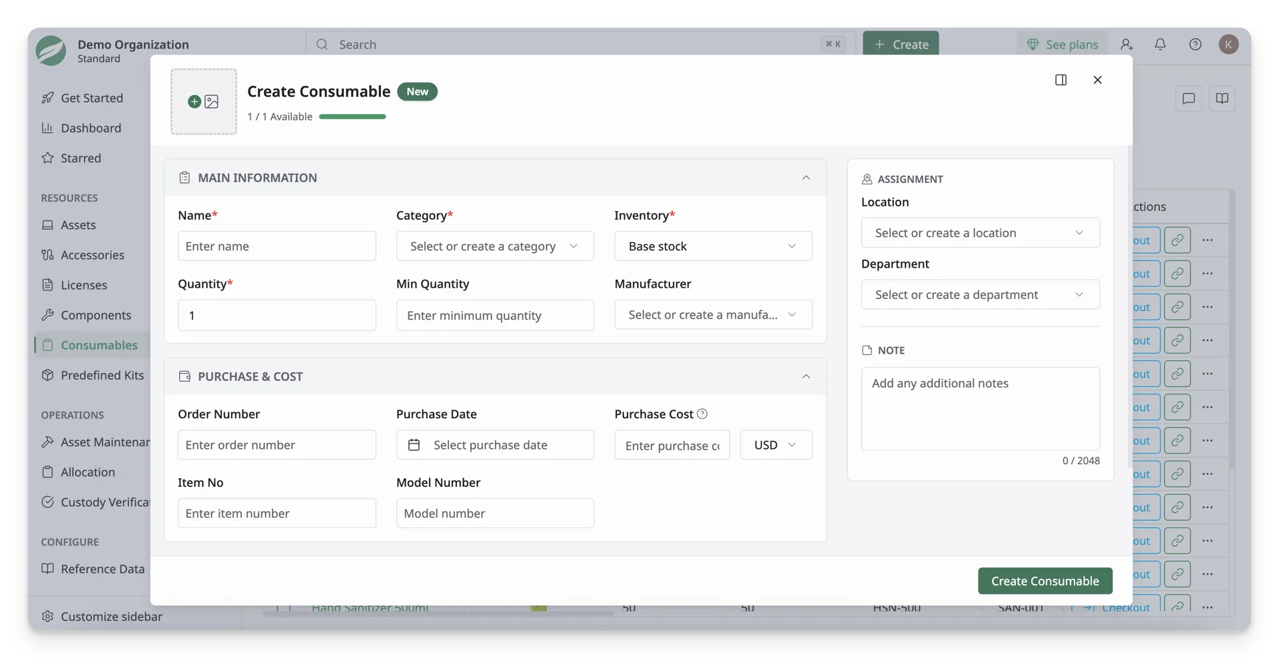This screenshot has height=658, width=1279.
Task: Click the Create button in top bar
Action: [x=901, y=44]
